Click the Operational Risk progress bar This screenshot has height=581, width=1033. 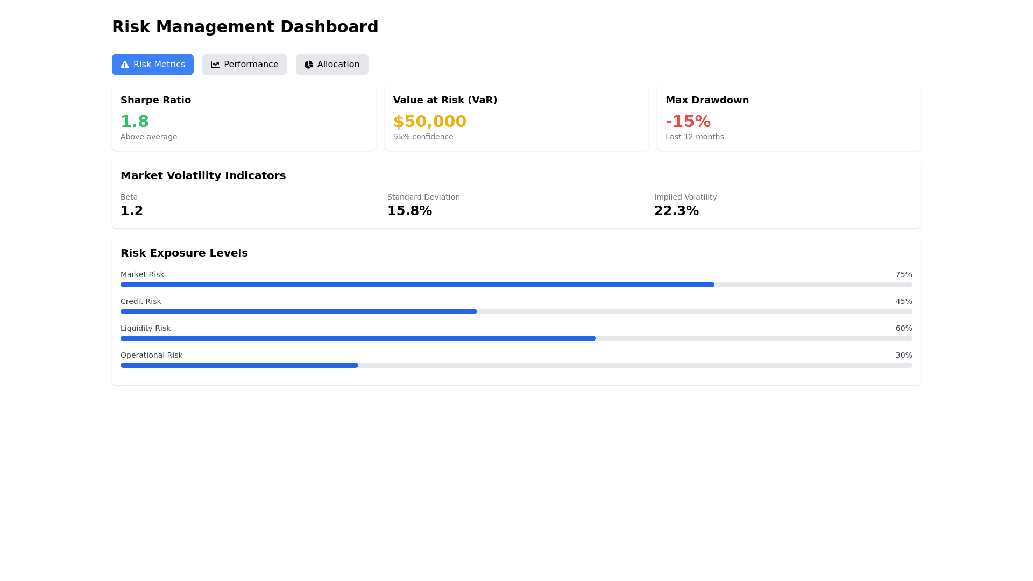516,365
